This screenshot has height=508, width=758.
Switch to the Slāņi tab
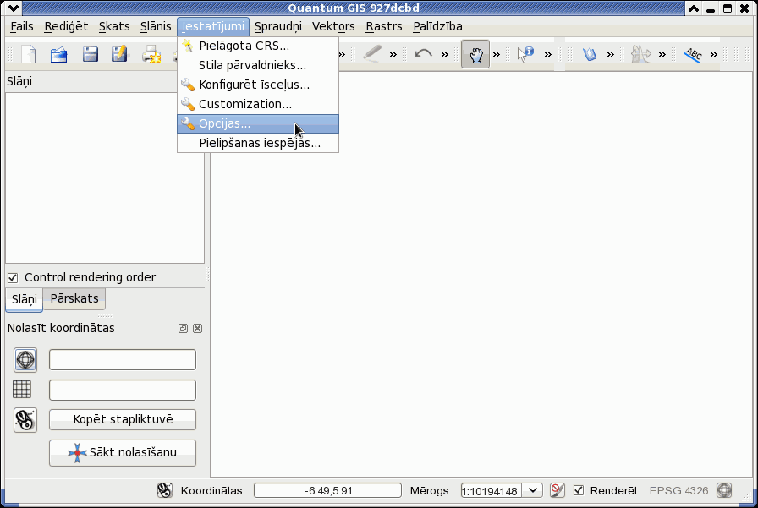click(x=25, y=299)
